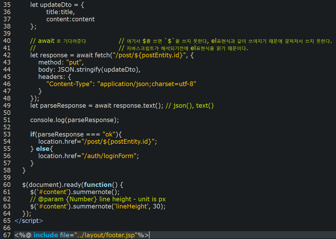Click the '// json(), text()' comment
This screenshot has height=239, width=336.
pyautogui.click(x=189, y=106)
